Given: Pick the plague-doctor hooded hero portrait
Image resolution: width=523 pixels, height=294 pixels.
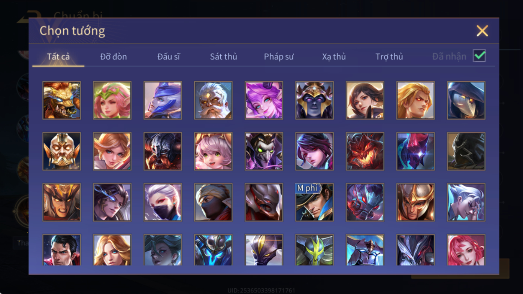Looking at the screenshot, I should click(x=466, y=100).
